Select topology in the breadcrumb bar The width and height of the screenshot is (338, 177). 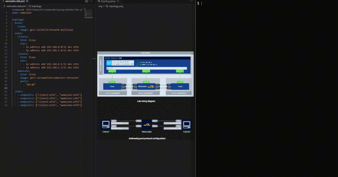pos(36,6)
